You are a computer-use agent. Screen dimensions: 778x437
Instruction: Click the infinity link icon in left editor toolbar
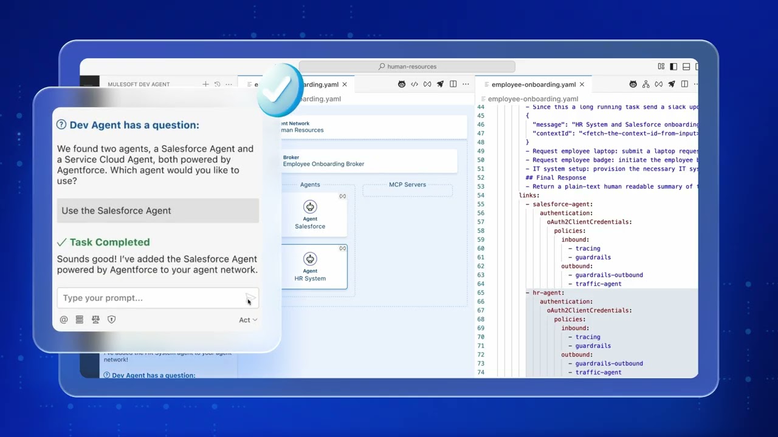click(427, 84)
